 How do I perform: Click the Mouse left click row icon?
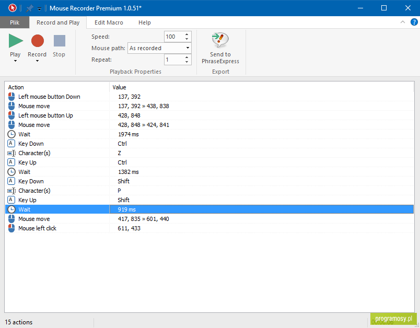[x=11, y=228]
